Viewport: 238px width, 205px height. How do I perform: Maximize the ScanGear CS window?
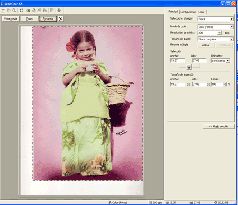(228, 4)
